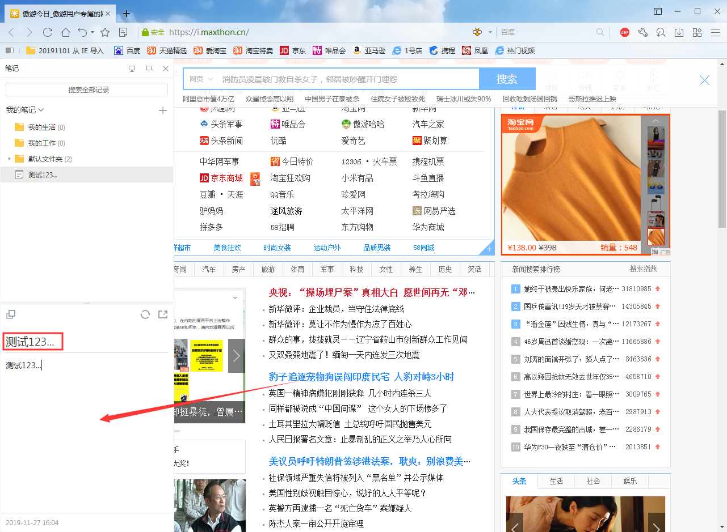Image resolution: width=727 pixels, height=532 pixels.
Task: Toggle the display mode icon beside the pin
Action: click(x=132, y=68)
